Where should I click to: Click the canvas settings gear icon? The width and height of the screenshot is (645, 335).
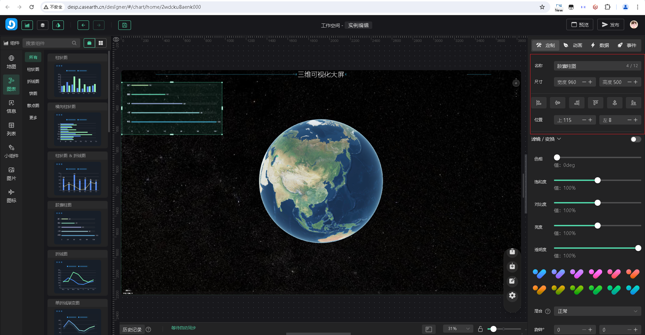(x=512, y=296)
